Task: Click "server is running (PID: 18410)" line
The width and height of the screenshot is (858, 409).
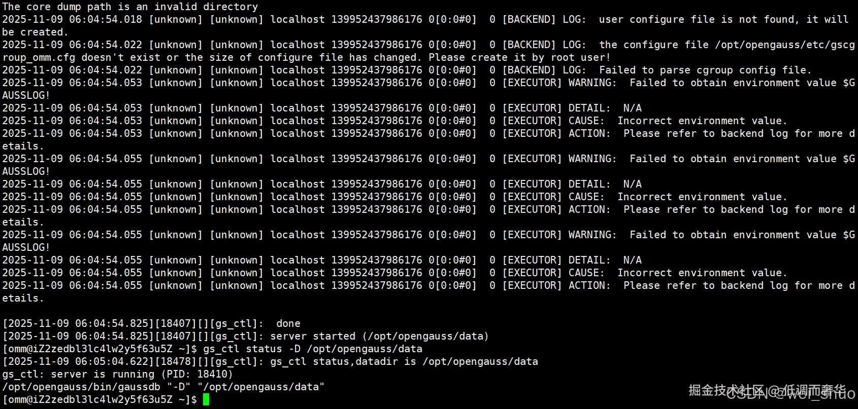Action: coord(117,374)
